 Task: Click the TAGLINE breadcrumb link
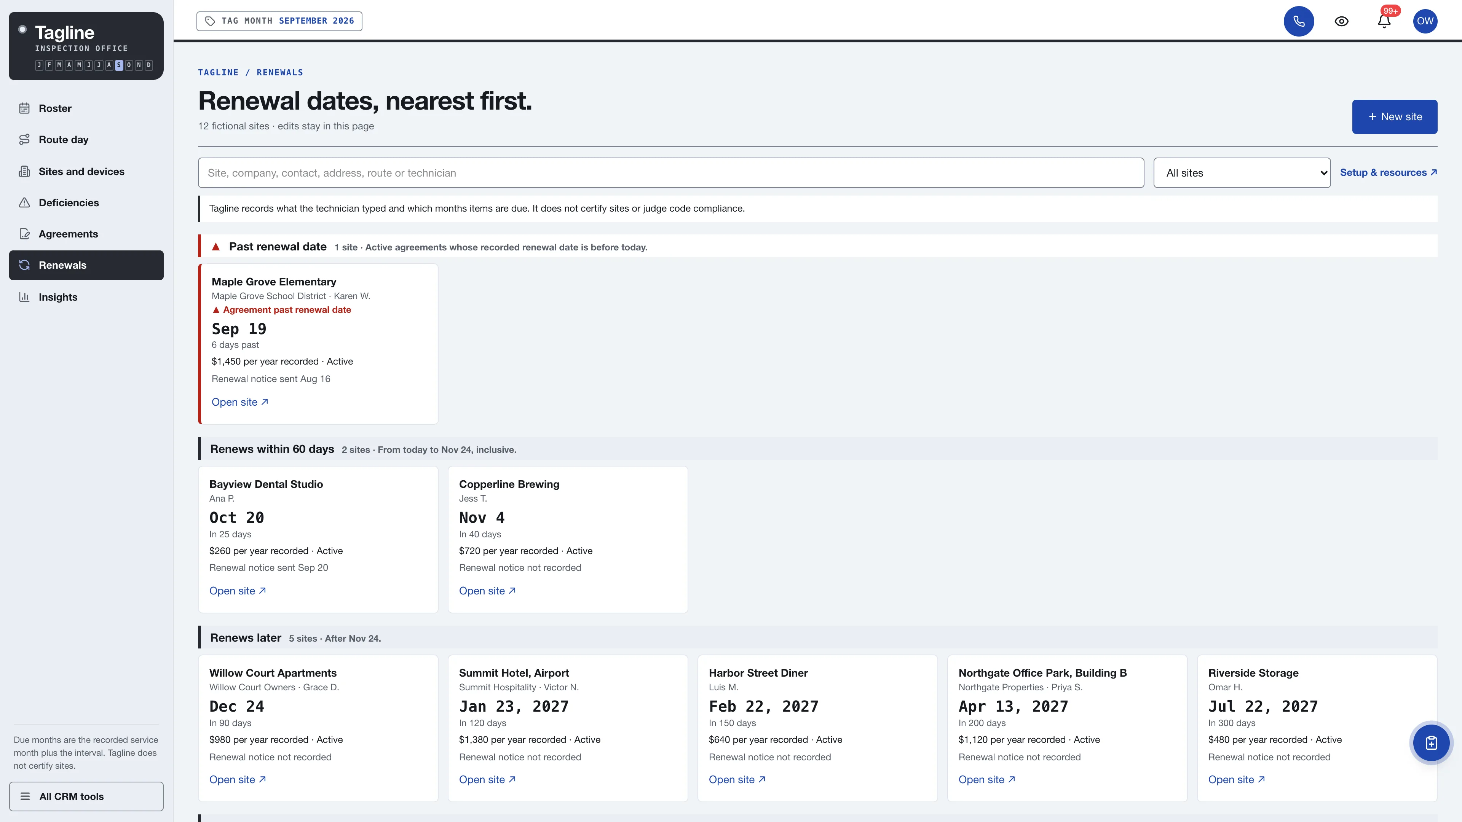coord(218,73)
